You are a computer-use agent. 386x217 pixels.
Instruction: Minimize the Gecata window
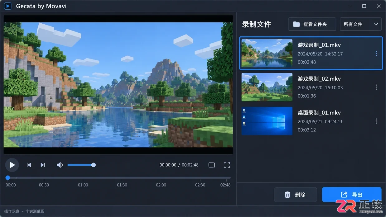point(350,6)
